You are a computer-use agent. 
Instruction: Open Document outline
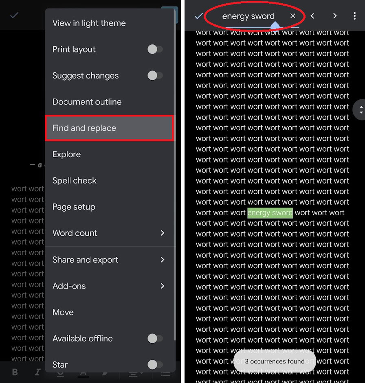(110, 102)
